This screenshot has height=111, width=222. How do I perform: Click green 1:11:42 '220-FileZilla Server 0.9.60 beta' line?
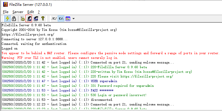(x=75, y=67)
